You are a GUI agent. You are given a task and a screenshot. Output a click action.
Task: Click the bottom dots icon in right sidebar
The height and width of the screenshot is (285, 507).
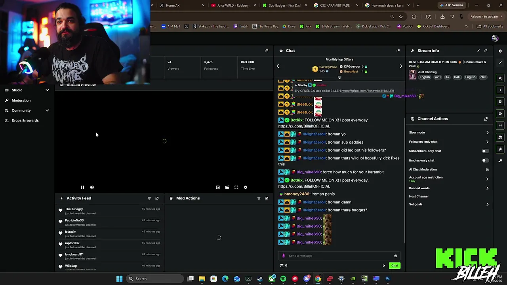(500, 161)
